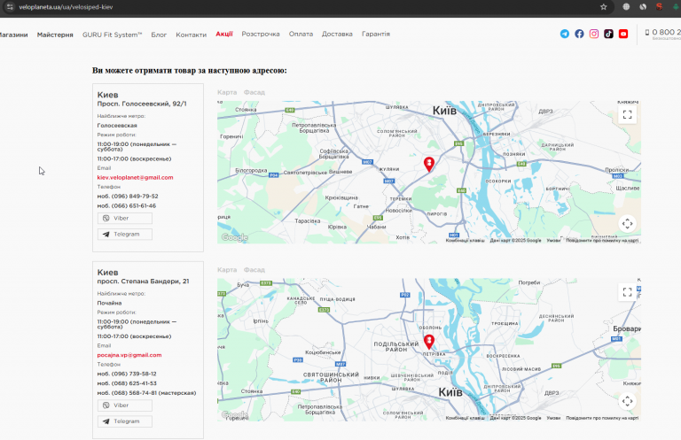Select Карта tab above second map
The height and width of the screenshot is (440, 681).
click(227, 270)
